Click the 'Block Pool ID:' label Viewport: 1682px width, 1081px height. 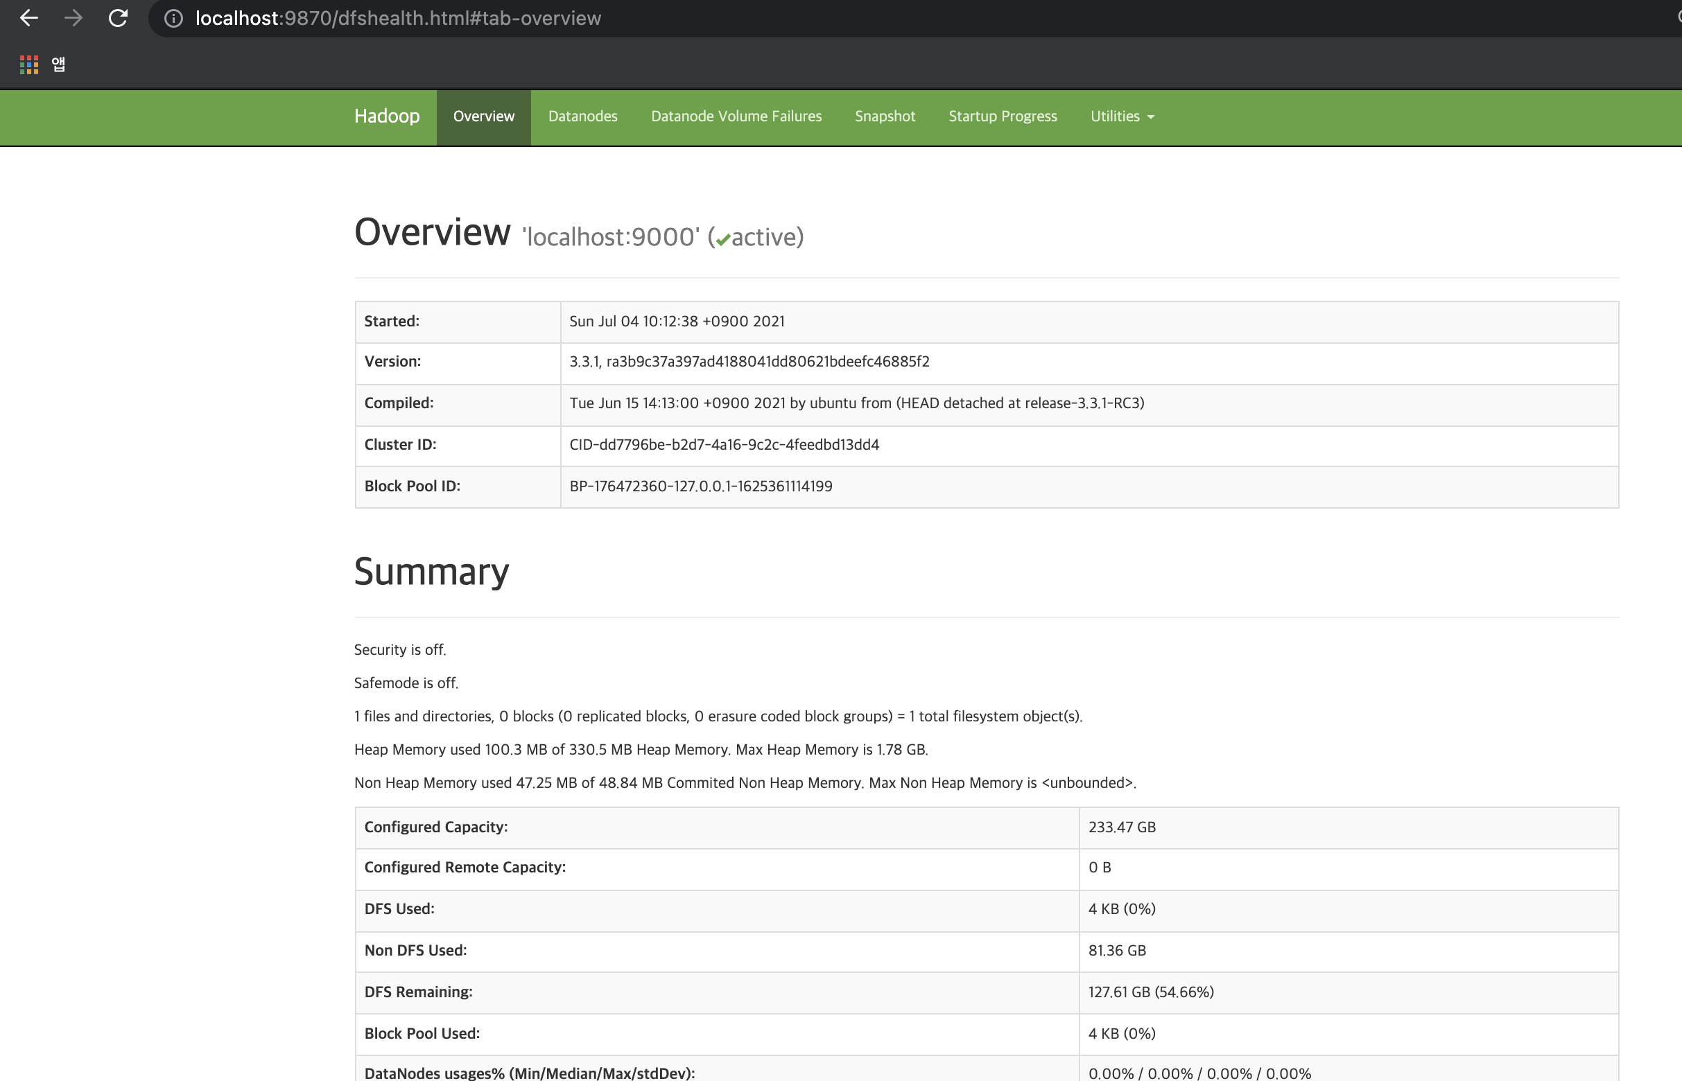pos(413,486)
